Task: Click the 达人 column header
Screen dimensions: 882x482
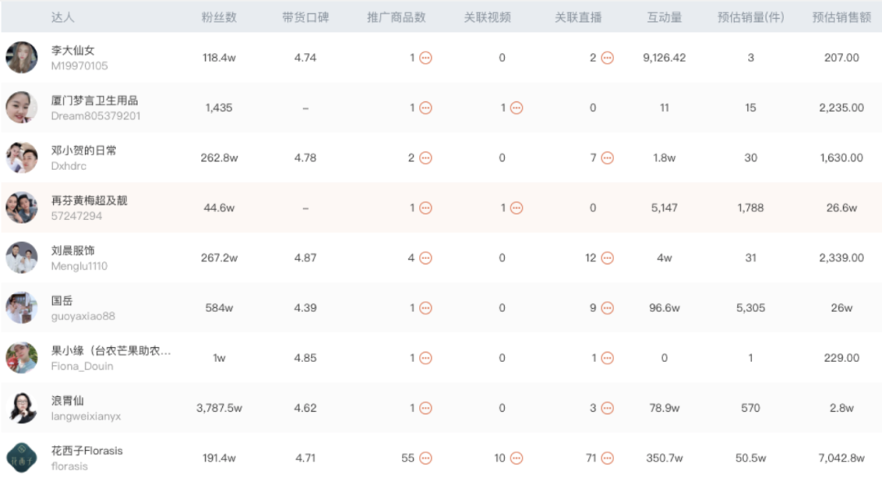Action: click(62, 17)
